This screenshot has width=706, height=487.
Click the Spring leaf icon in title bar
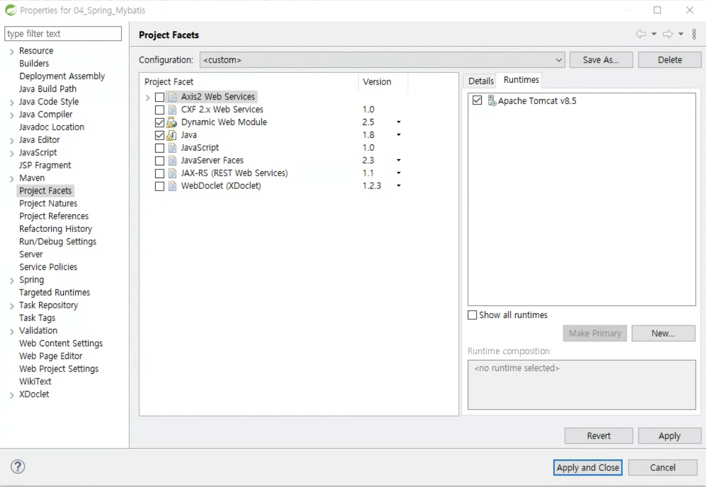click(x=10, y=10)
